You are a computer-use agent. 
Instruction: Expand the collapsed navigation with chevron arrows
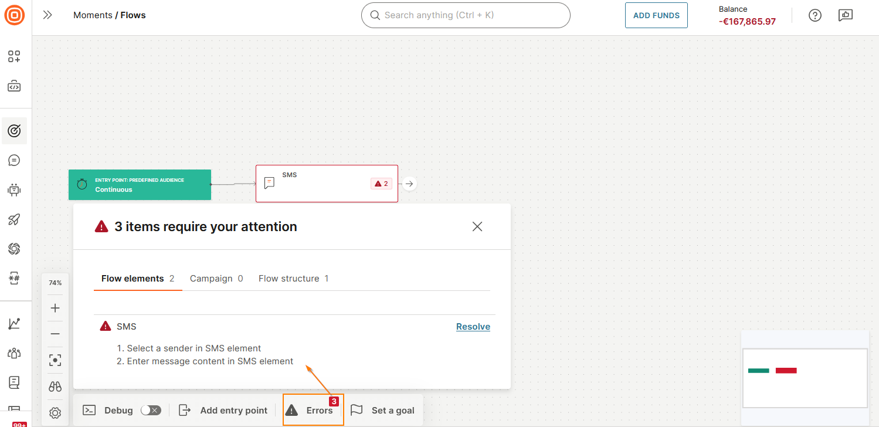click(47, 15)
